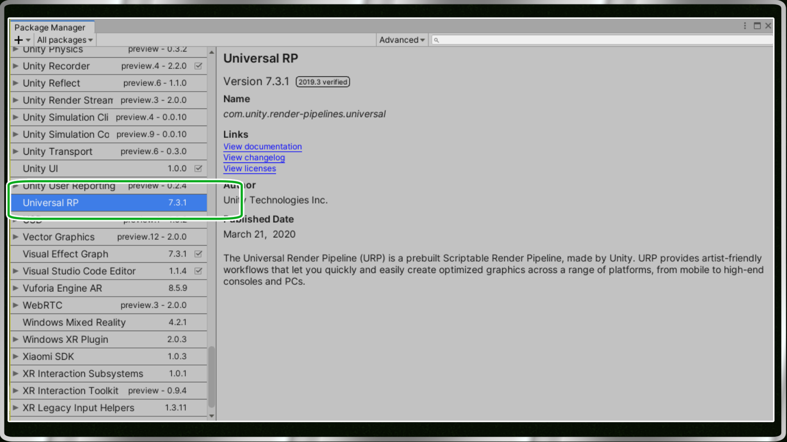The height and width of the screenshot is (442, 787).
Task: Click the package list scroll down arrow
Action: click(212, 416)
